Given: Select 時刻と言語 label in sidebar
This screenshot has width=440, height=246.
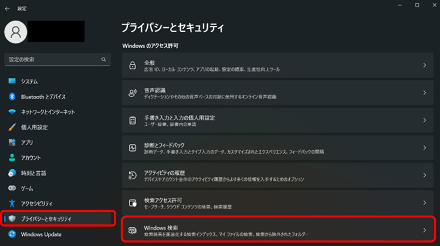Looking at the screenshot, I should tap(33, 173).
